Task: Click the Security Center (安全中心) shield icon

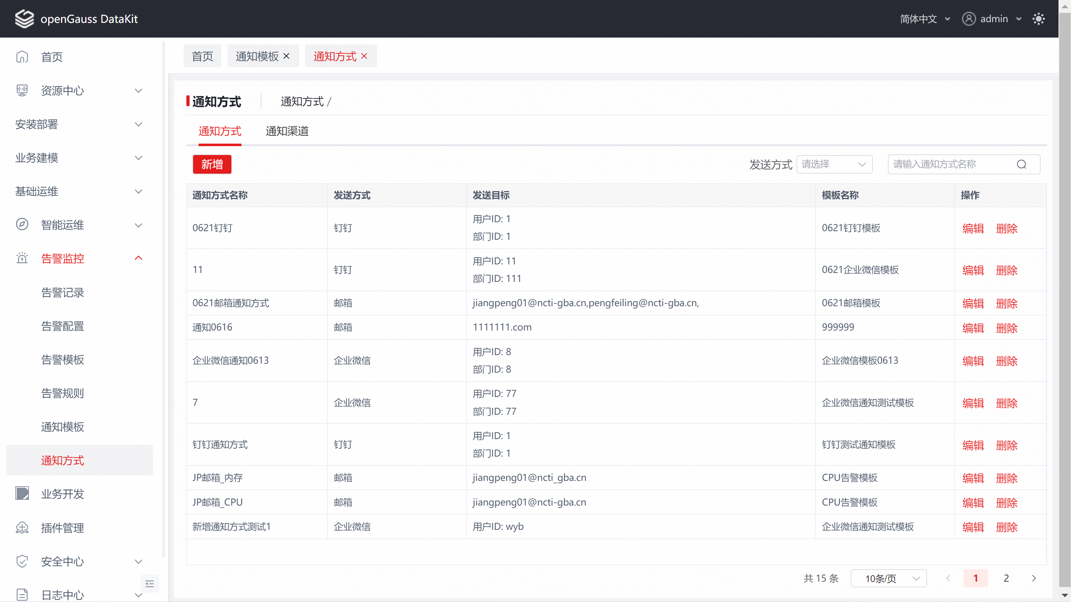Action: click(x=22, y=561)
